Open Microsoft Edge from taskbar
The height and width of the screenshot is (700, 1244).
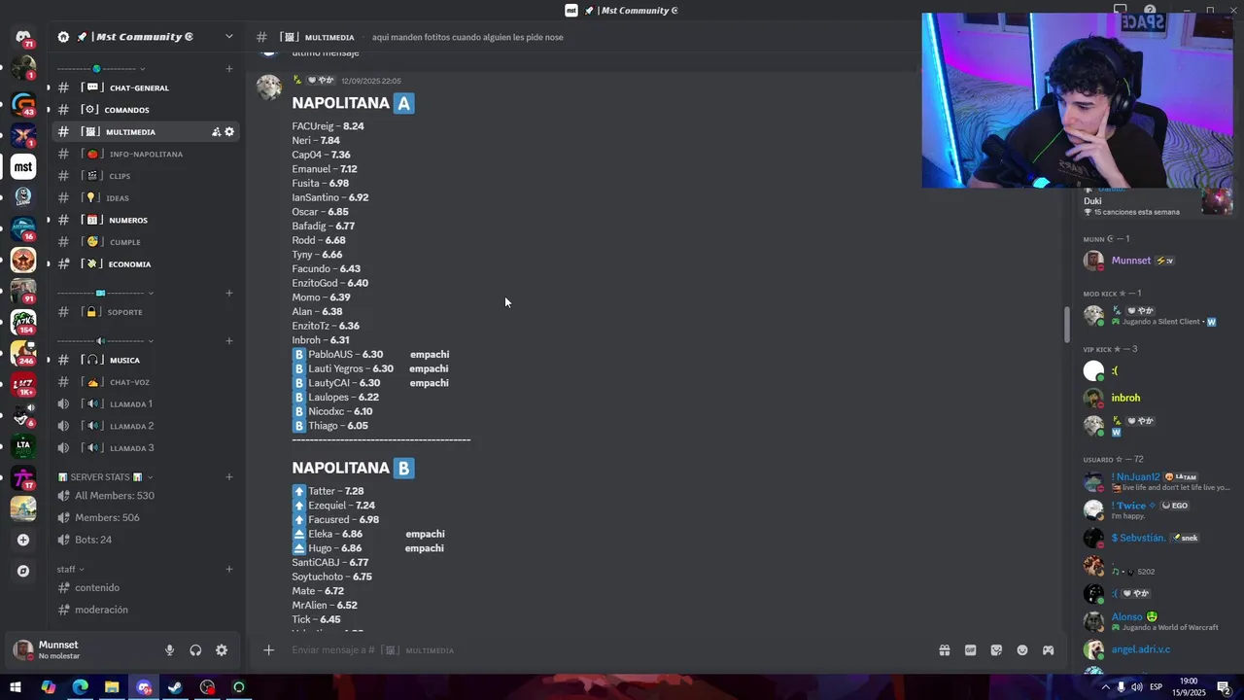(x=80, y=687)
